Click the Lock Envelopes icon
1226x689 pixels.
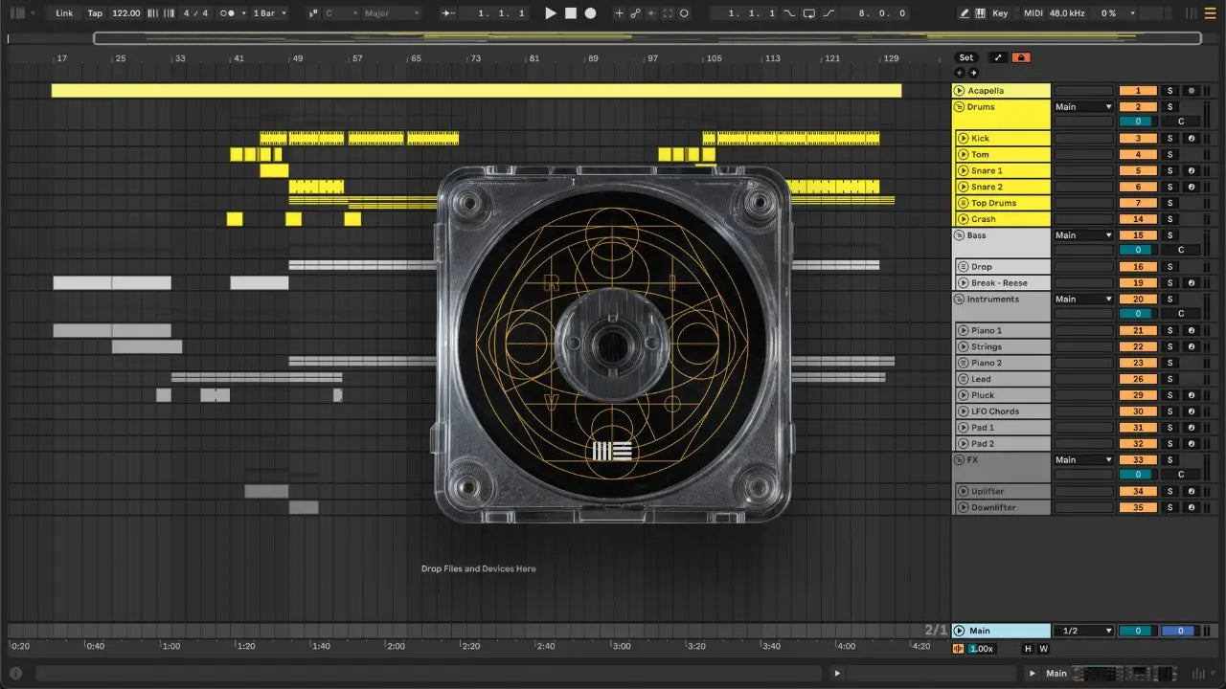click(1021, 57)
